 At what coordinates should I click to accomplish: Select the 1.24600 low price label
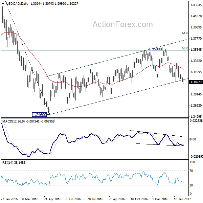[39, 115]
